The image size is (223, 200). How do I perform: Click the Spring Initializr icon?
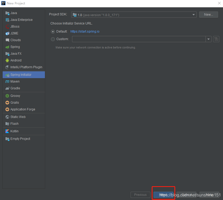click(7, 75)
